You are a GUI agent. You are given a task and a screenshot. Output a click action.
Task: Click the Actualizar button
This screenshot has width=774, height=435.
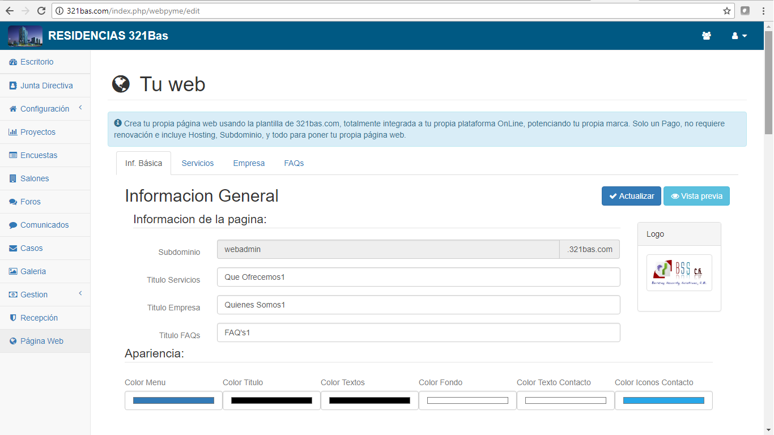[631, 196]
